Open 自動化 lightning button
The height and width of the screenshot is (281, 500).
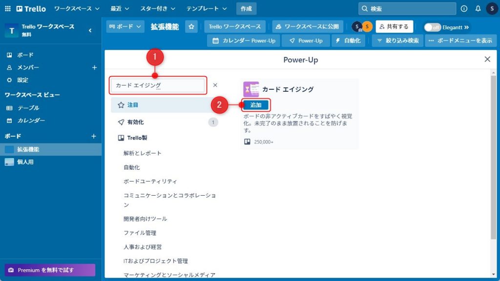[348, 41]
